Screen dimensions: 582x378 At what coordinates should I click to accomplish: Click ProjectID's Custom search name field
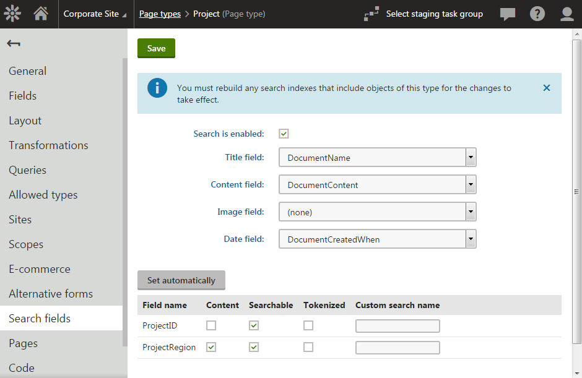pos(397,325)
